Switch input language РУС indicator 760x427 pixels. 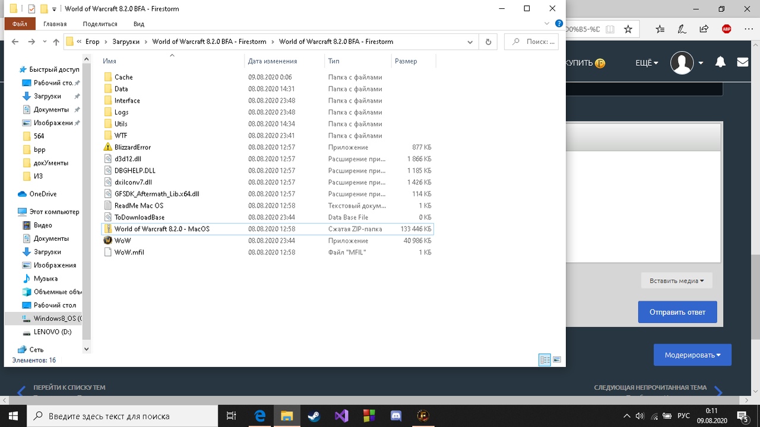(683, 416)
